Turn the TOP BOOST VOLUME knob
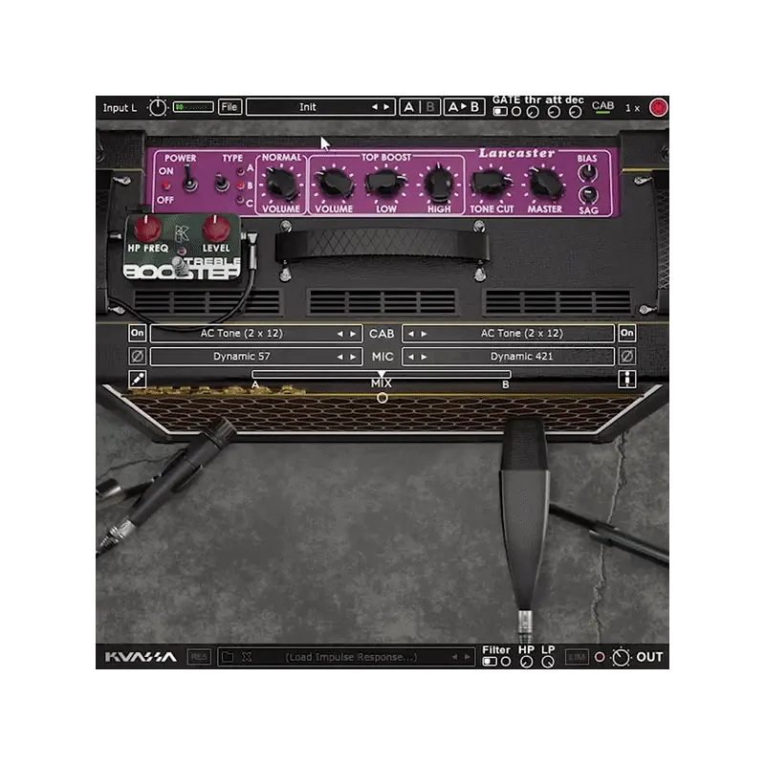 [x=334, y=184]
